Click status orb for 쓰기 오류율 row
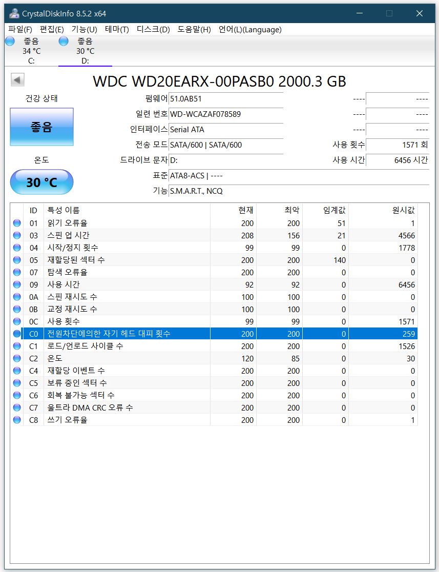 click(17, 420)
